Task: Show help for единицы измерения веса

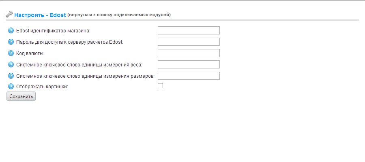Action: click(x=11, y=65)
